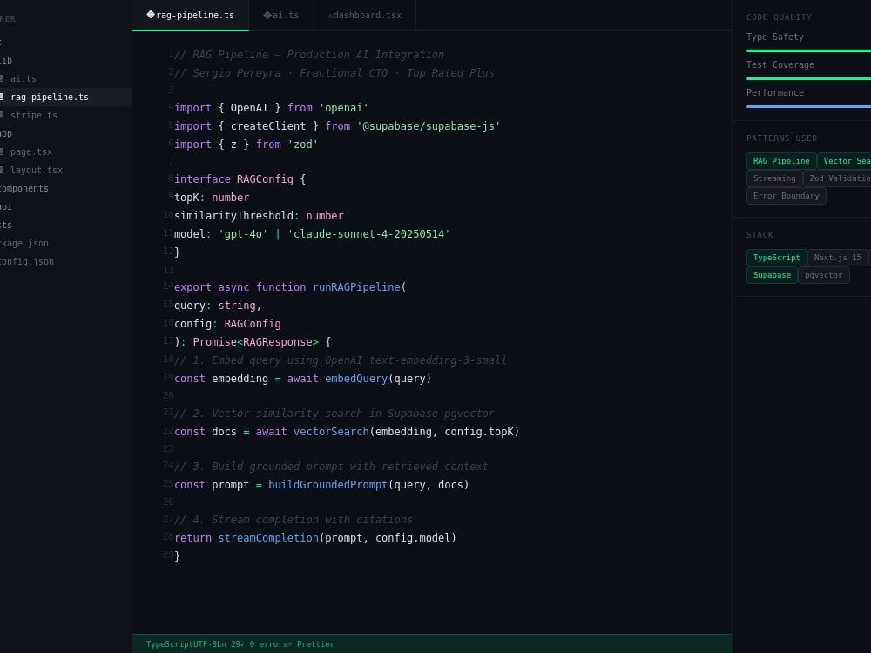
Task: Place cursor on runRAGPipeline function name
Action: 356,287
